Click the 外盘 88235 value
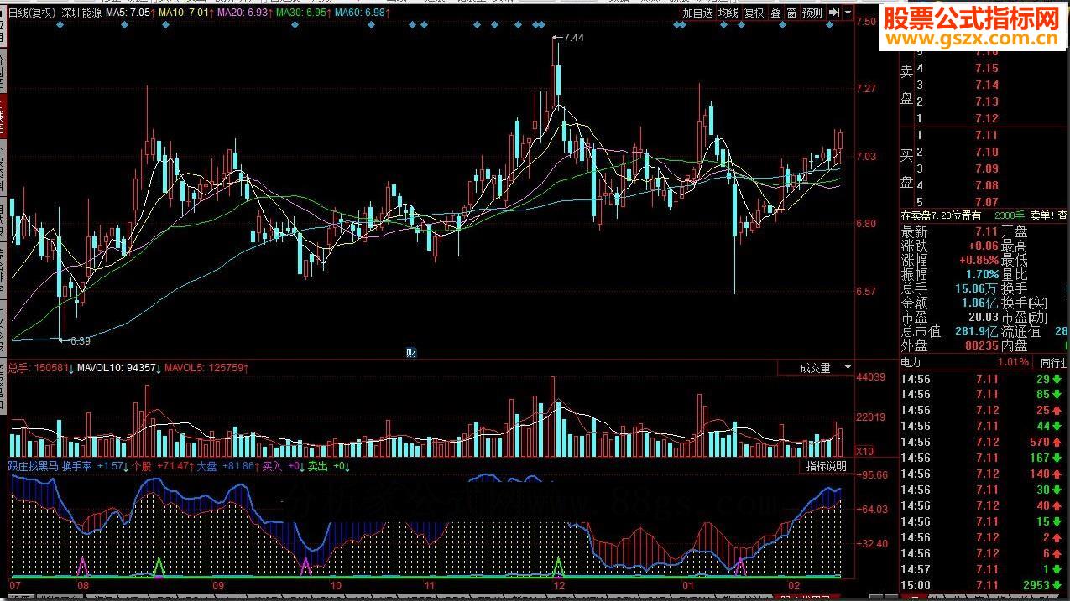This screenshot has height=601, width=1070. point(982,345)
